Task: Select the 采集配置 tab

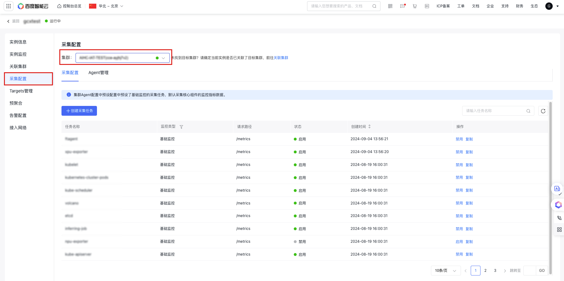Action: 70,73
